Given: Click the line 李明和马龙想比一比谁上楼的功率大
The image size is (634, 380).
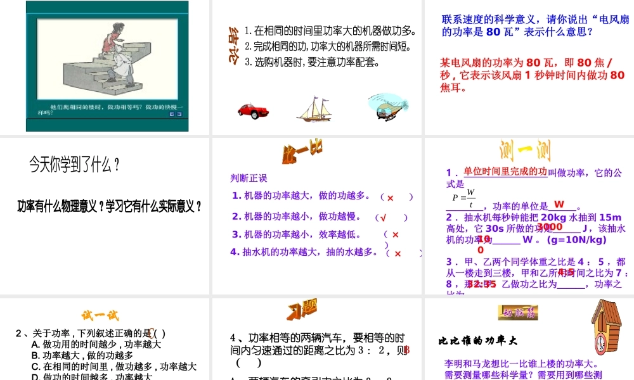Looking at the screenshot, I should pos(521,364).
